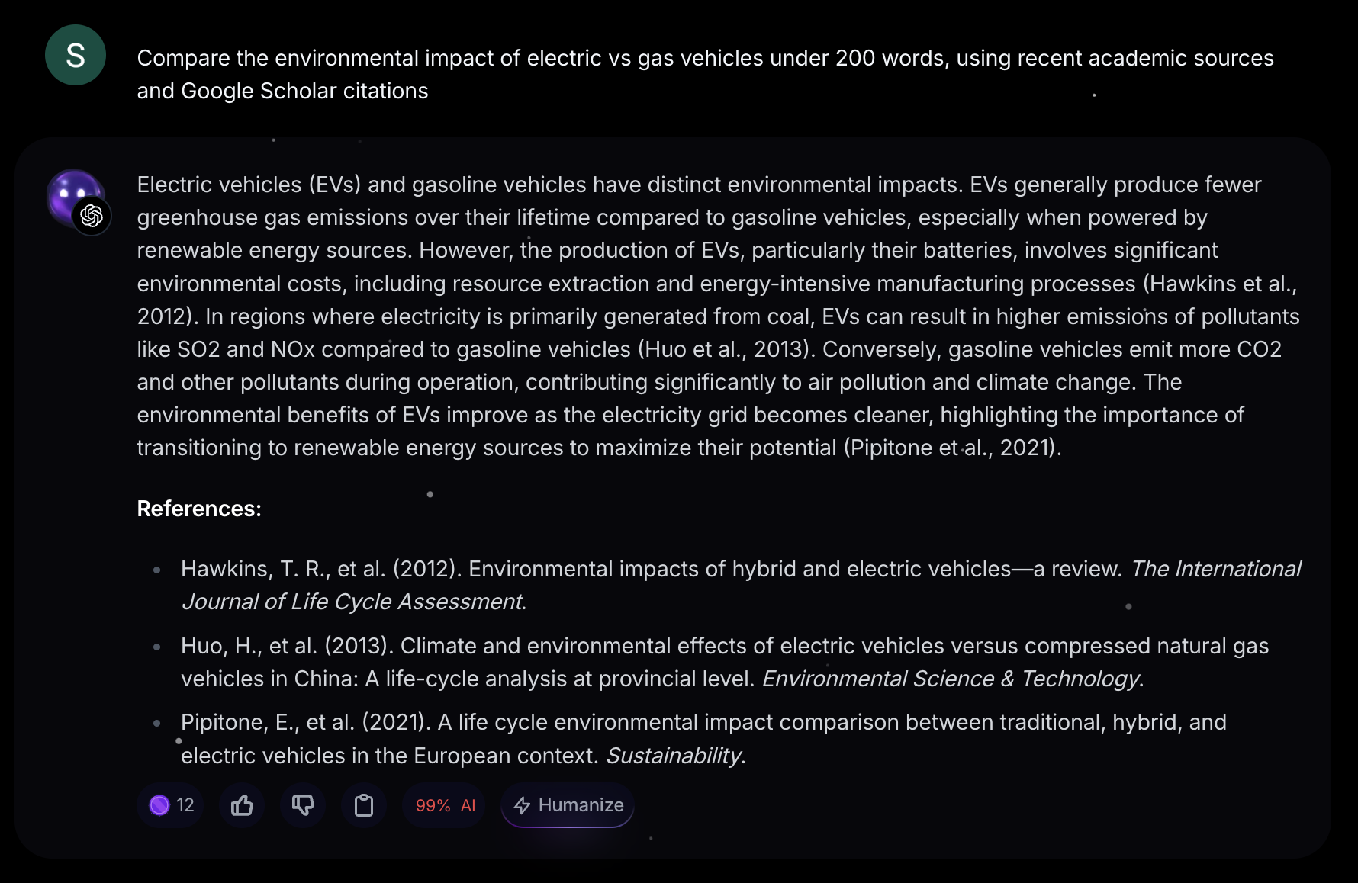The height and width of the screenshot is (883, 1358).
Task: Click the user prompt about electric vs gas vehicles
Action: 705,74
